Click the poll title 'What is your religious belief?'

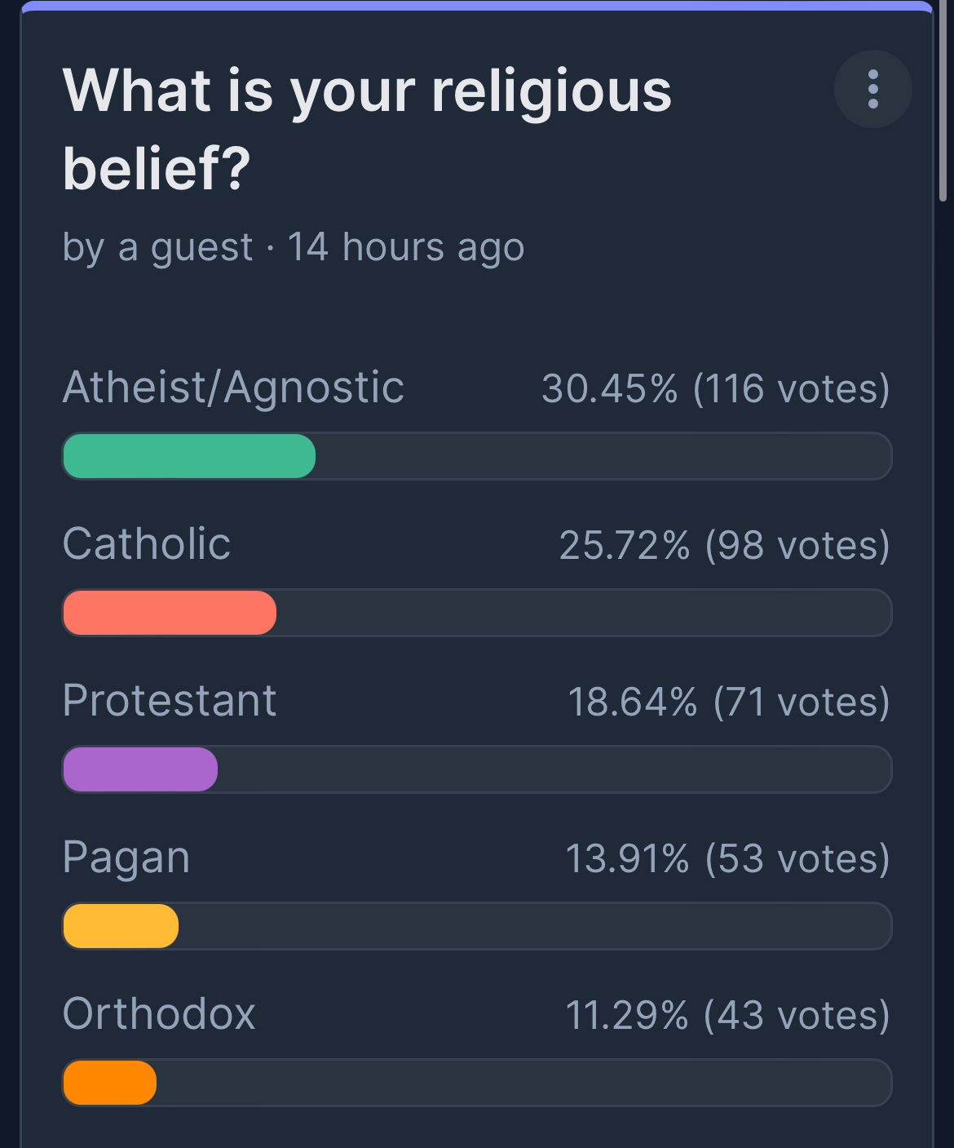pyautogui.click(x=367, y=129)
